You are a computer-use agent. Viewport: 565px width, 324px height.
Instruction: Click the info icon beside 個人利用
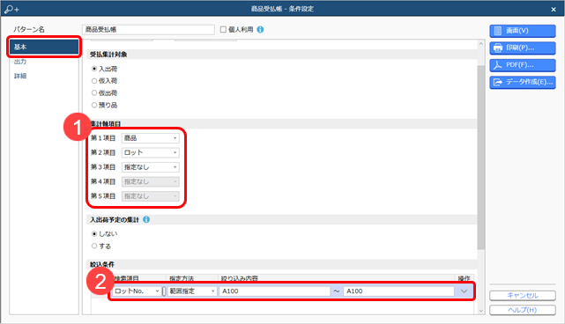(260, 30)
